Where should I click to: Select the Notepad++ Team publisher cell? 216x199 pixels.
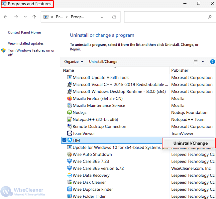[188, 119]
